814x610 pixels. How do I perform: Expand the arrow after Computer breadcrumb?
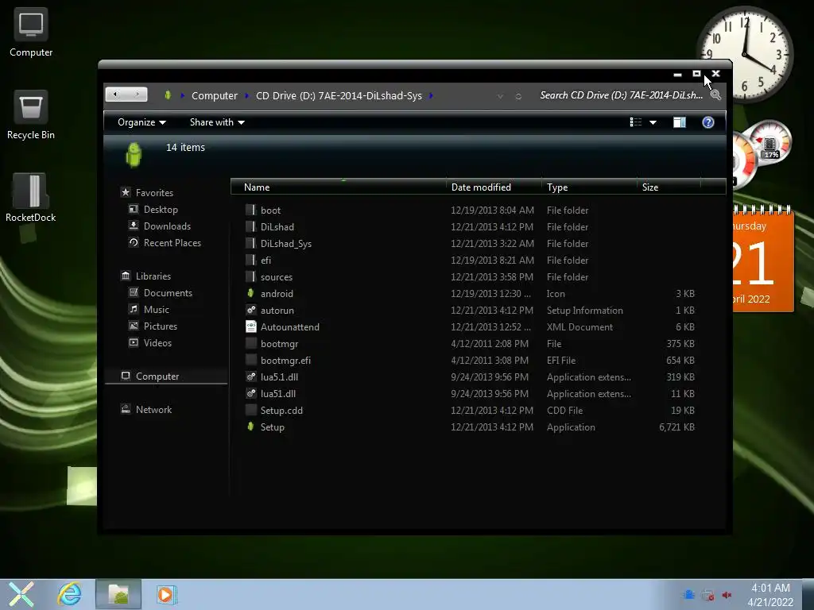tap(246, 95)
